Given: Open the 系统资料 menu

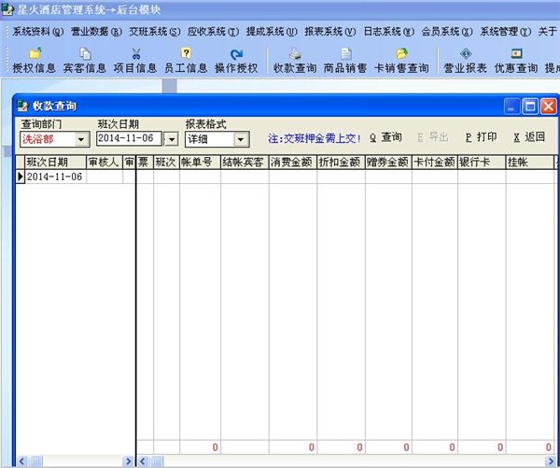Looking at the screenshot, I should tap(37, 32).
